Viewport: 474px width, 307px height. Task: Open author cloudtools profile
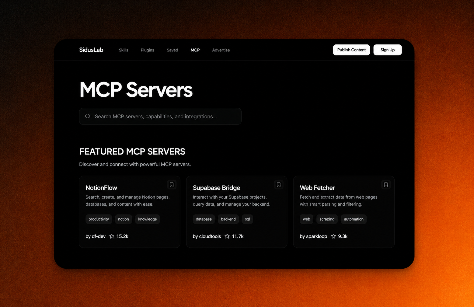(x=207, y=236)
